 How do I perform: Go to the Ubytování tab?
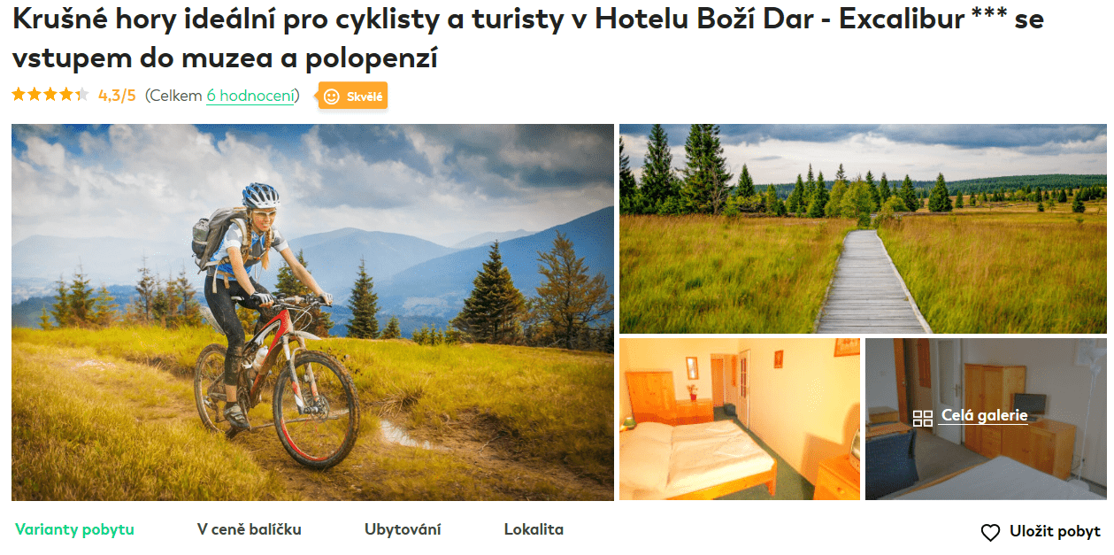(x=403, y=529)
